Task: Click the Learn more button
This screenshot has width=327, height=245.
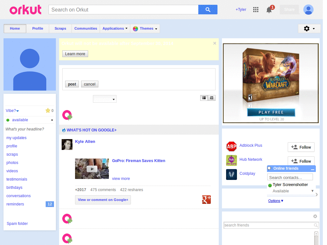Action: pyautogui.click(x=75, y=54)
